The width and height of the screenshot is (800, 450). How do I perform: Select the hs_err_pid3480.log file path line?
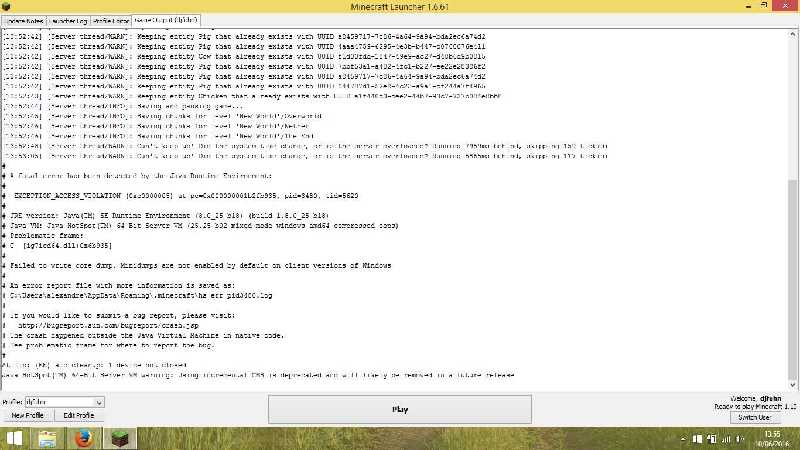coord(137,295)
